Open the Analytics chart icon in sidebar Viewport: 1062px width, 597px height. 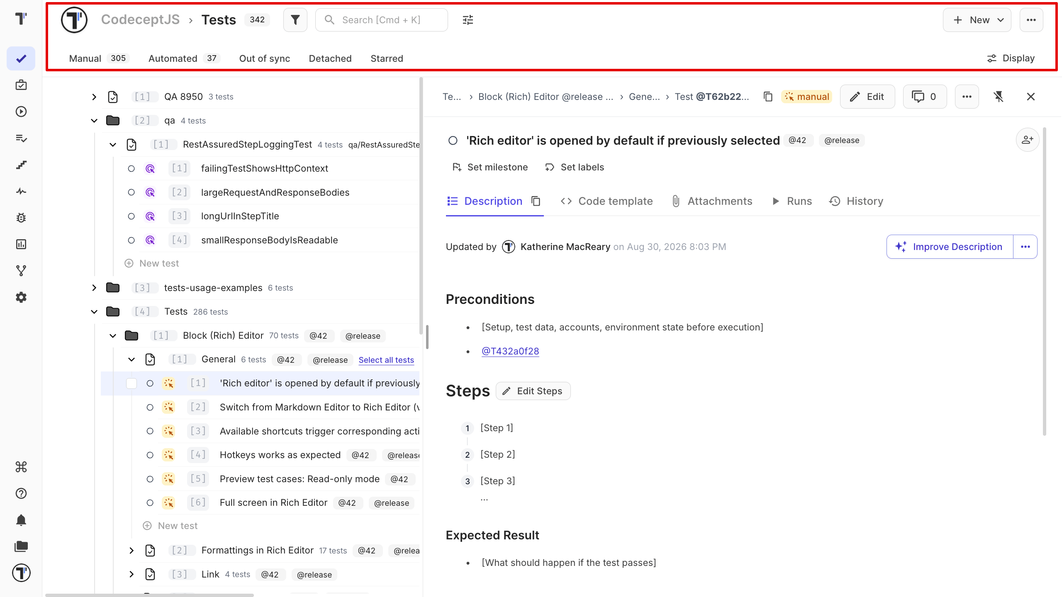(21, 244)
